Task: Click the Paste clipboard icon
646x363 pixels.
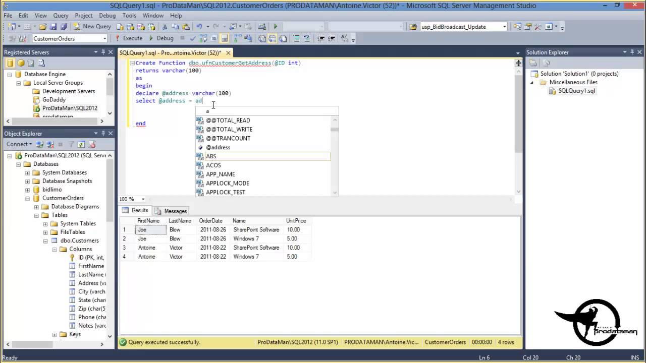Action: pyautogui.click(x=186, y=26)
